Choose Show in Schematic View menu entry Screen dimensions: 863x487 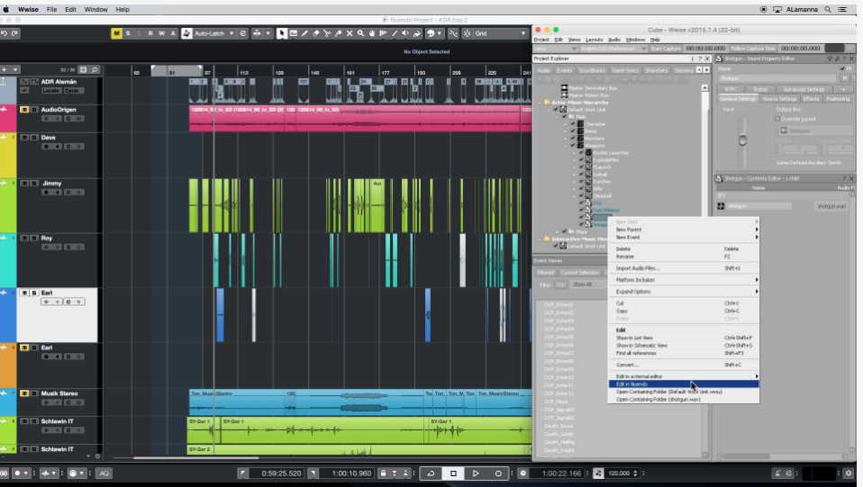point(684,346)
